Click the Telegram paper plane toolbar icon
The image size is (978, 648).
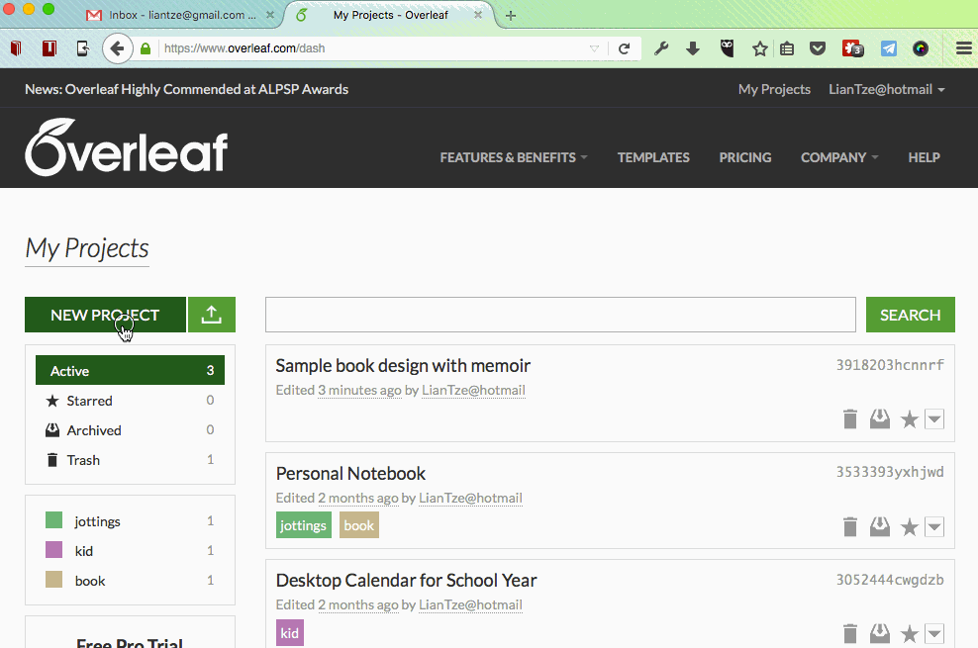[888, 47]
